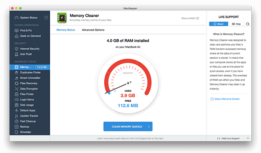Click the Memory Cleaner chip icon
This screenshot has height=153, width=261.
pos(62,17)
